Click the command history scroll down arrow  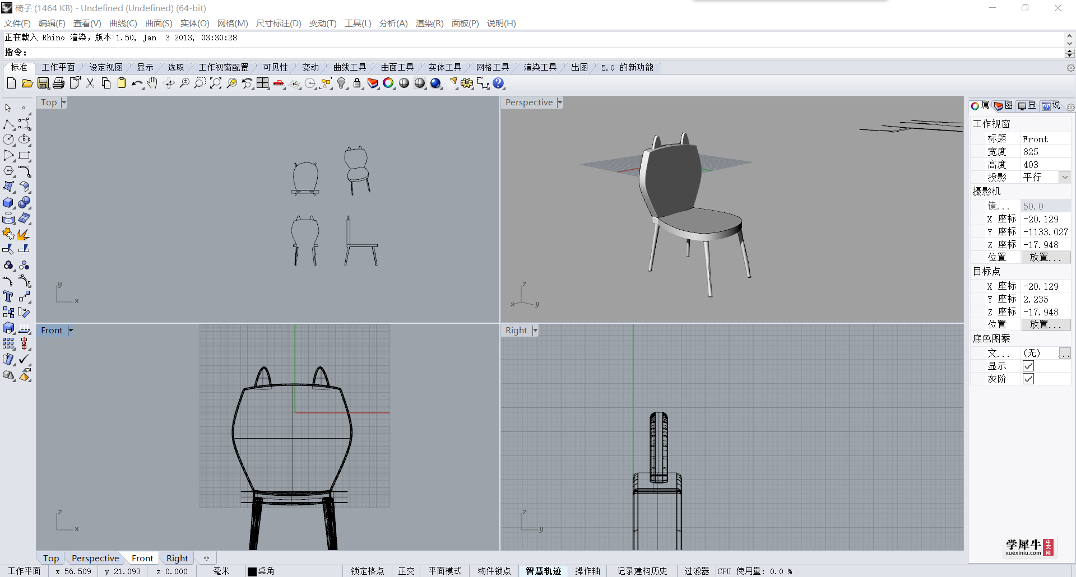[1069, 43]
